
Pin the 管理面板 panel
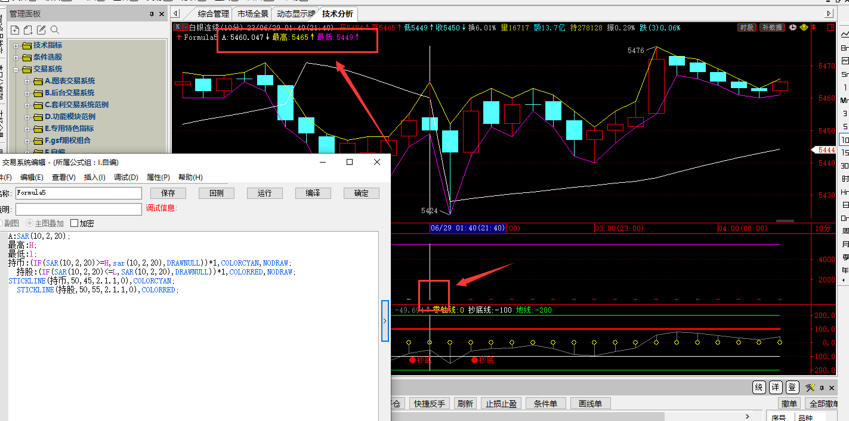(x=151, y=14)
